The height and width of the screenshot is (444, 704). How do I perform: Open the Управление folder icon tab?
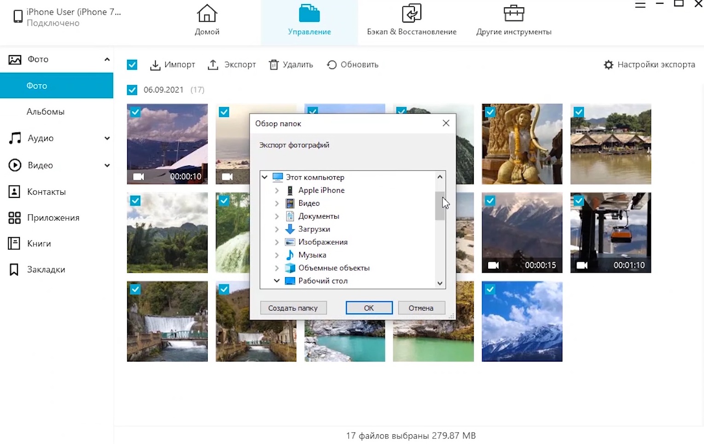pyautogui.click(x=309, y=14)
